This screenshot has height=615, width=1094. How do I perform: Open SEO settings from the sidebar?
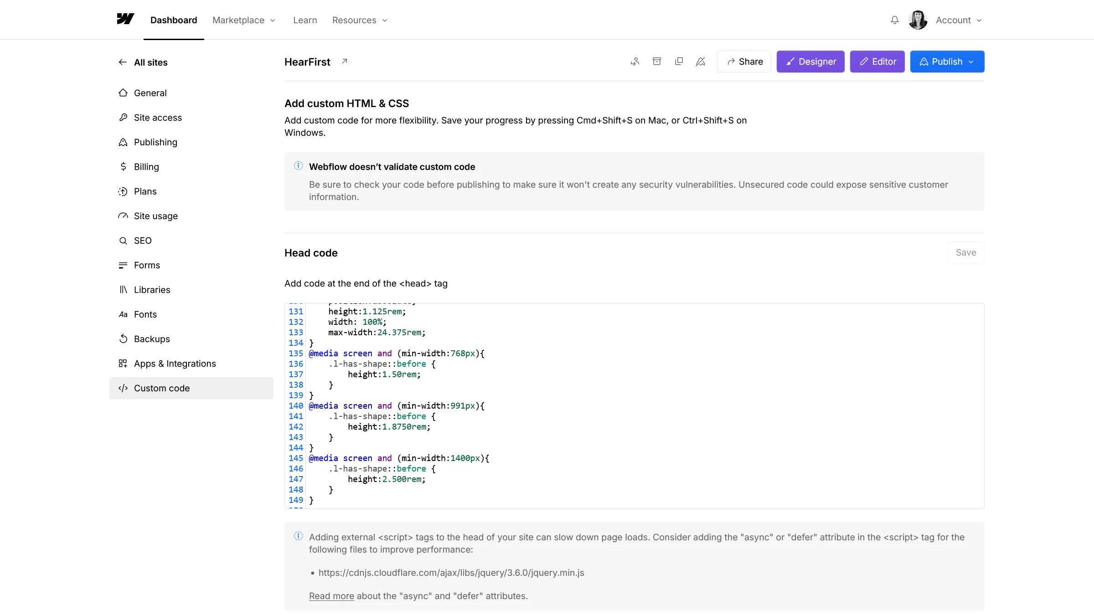pos(143,241)
